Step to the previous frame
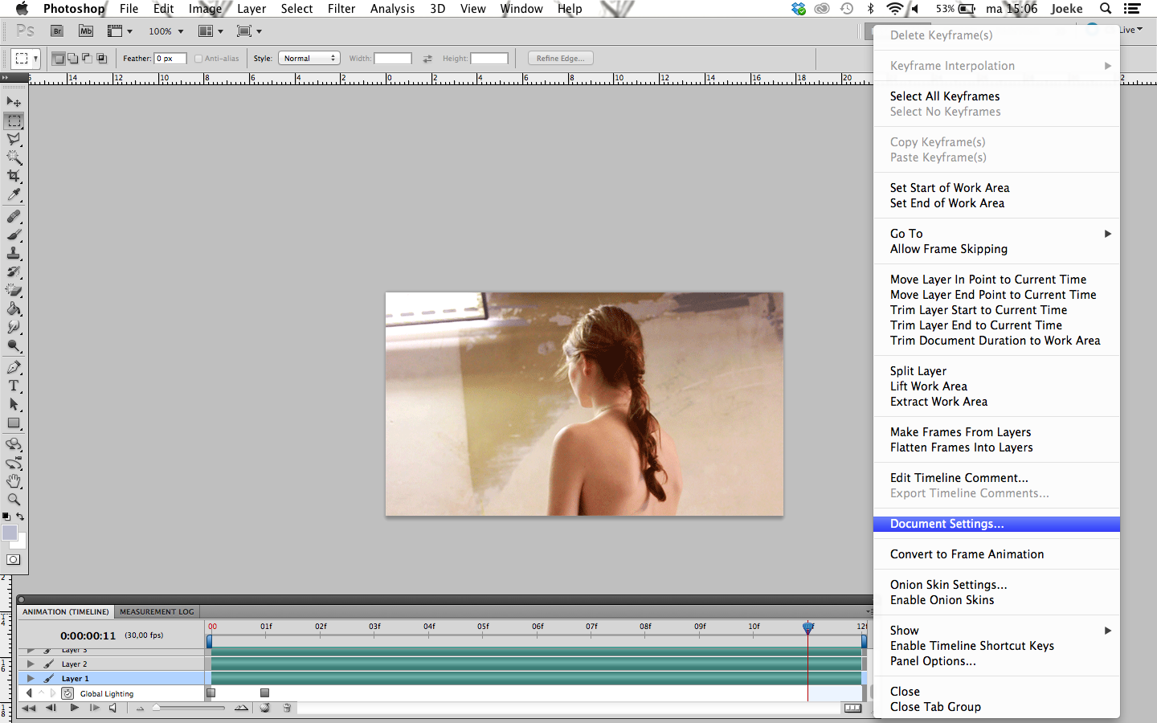Viewport: 1157px width, 723px height. (51, 708)
